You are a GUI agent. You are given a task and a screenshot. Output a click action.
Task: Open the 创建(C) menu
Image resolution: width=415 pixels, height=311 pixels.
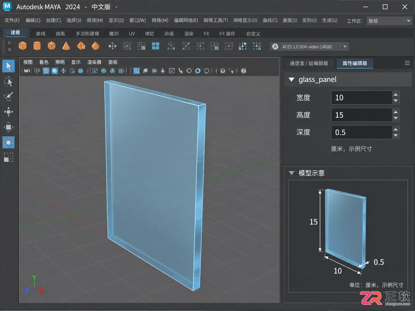[x=53, y=20]
